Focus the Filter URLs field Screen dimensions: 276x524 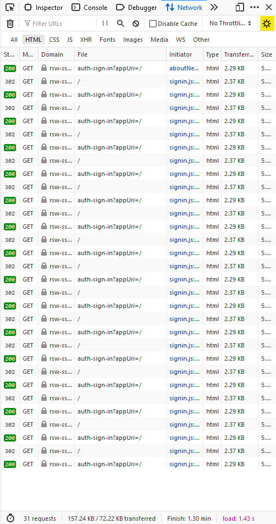click(58, 24)
